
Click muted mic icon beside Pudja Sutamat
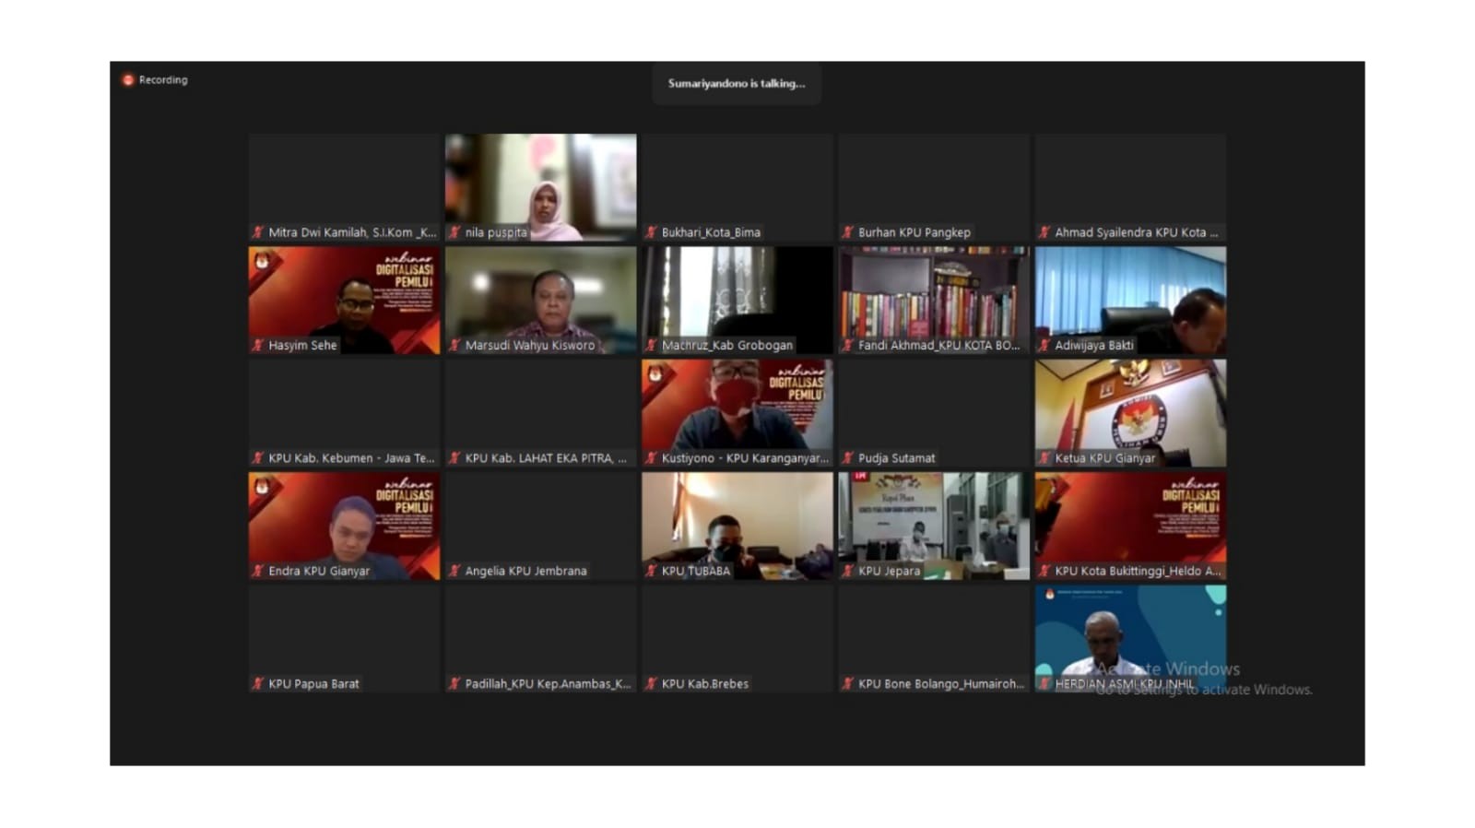[x=848, y=458]
